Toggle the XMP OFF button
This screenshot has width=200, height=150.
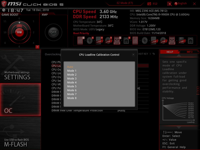coord(53,32)
